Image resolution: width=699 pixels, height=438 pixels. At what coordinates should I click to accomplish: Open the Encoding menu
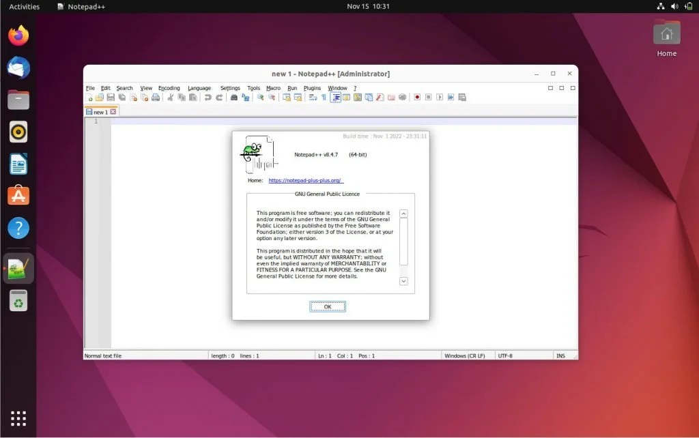(169, 88)
